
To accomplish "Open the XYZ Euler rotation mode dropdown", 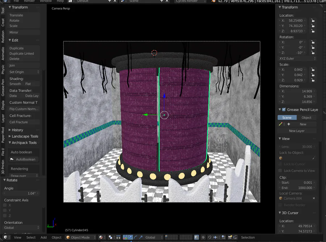I will coord(297,59).
